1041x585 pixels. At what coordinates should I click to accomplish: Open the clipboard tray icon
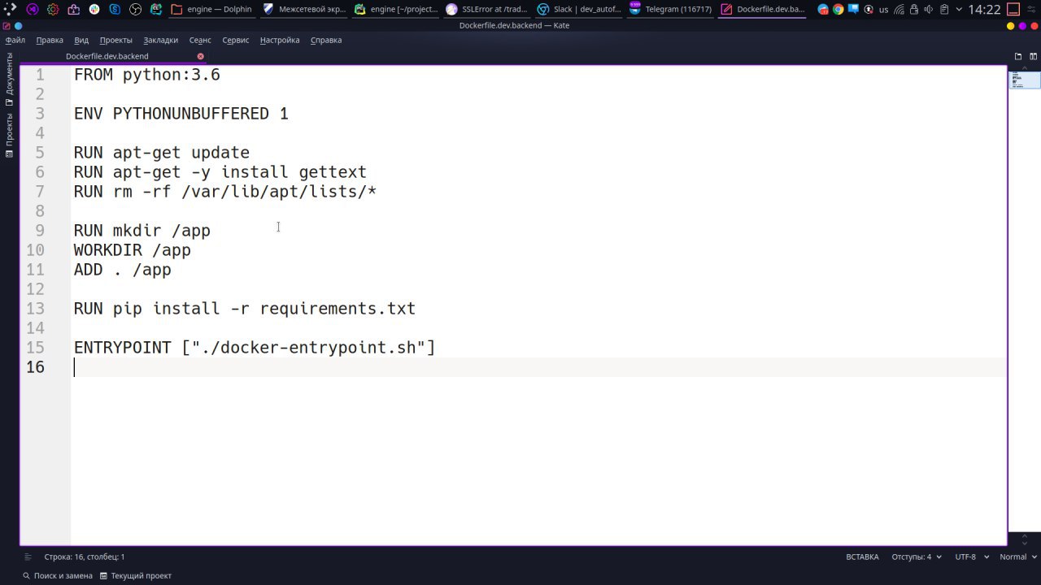click(x=943, y=10)
